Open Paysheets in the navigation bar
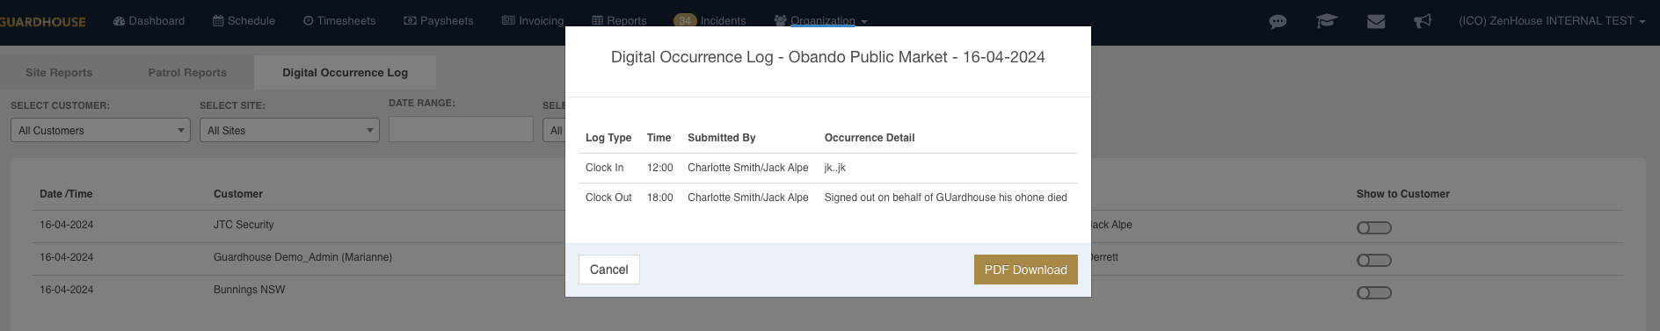This screenshot has width=1660, height=331. 438,21
